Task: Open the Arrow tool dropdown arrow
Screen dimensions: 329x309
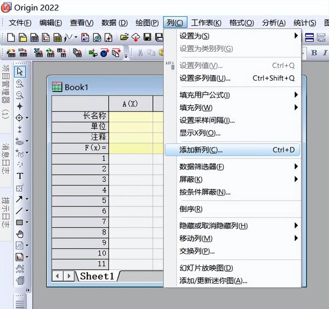Action: [27, 199]
